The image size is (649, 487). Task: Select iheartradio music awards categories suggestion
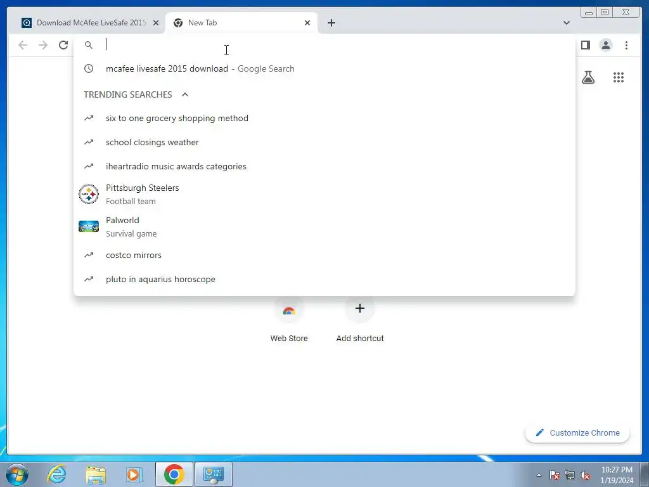324,167
